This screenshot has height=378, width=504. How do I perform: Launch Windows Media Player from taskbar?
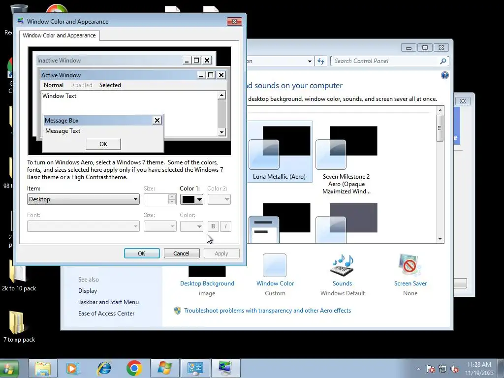pos(73,369)
